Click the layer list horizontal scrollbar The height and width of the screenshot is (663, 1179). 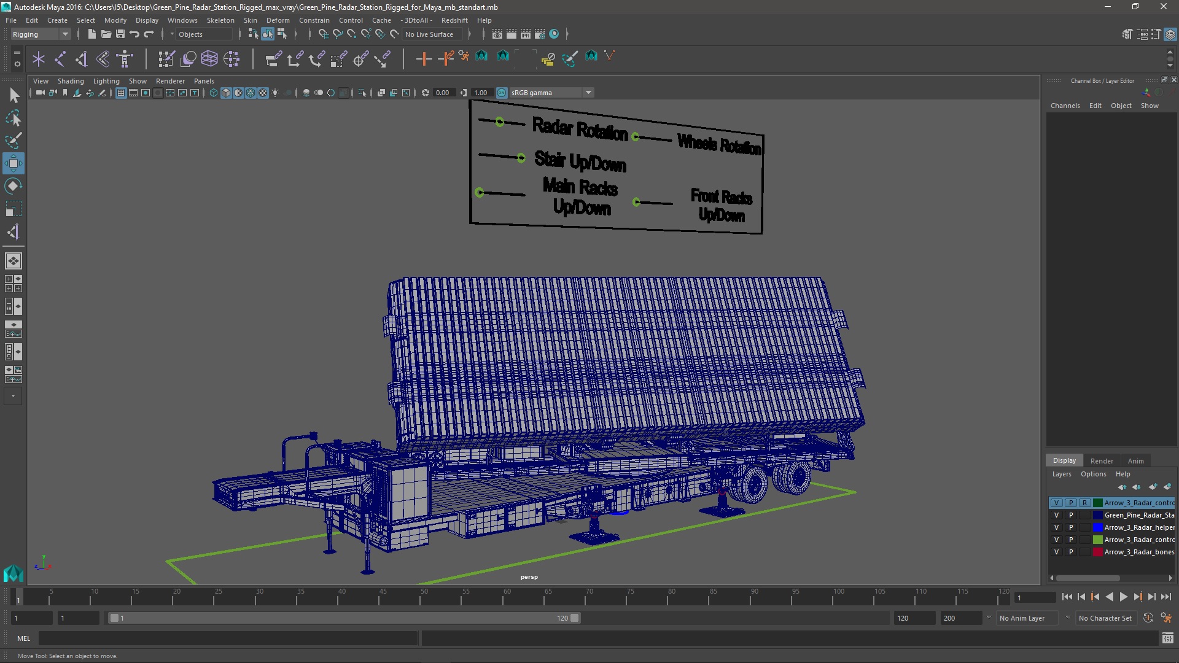[1087, 578]
